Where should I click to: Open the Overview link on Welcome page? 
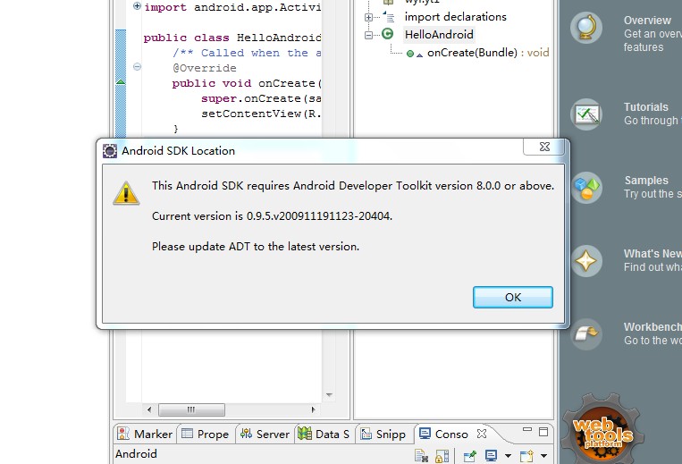pos(648,21)
